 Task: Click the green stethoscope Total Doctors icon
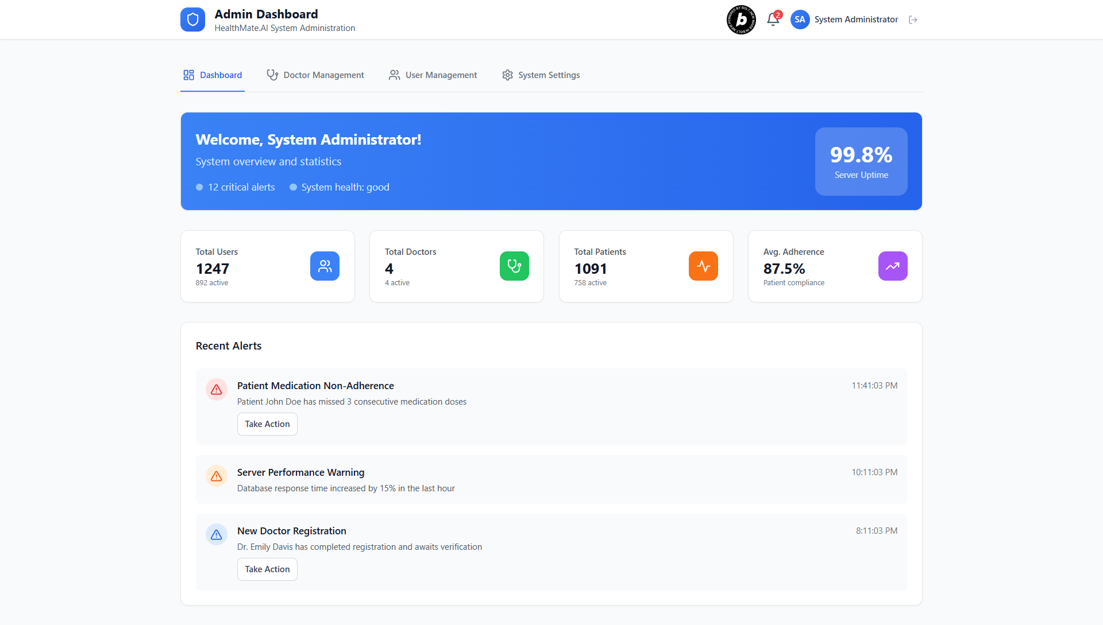click(x=514, y=266)
